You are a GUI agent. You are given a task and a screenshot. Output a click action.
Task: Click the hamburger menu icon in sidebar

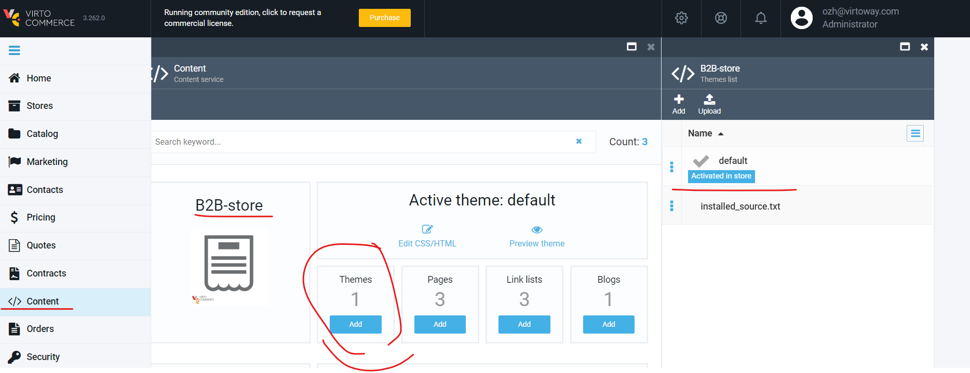click(x=15, y=50)
